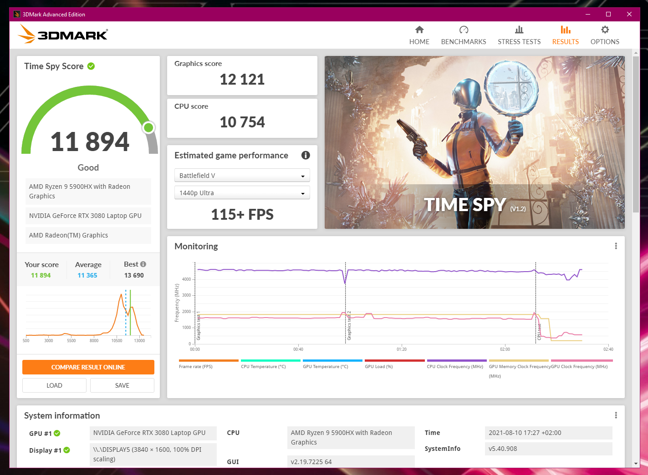The height and width of the screenshot is (475, 648).
Task: Click the Graphics test 1 marker line
Action: (x=195, y=303)
